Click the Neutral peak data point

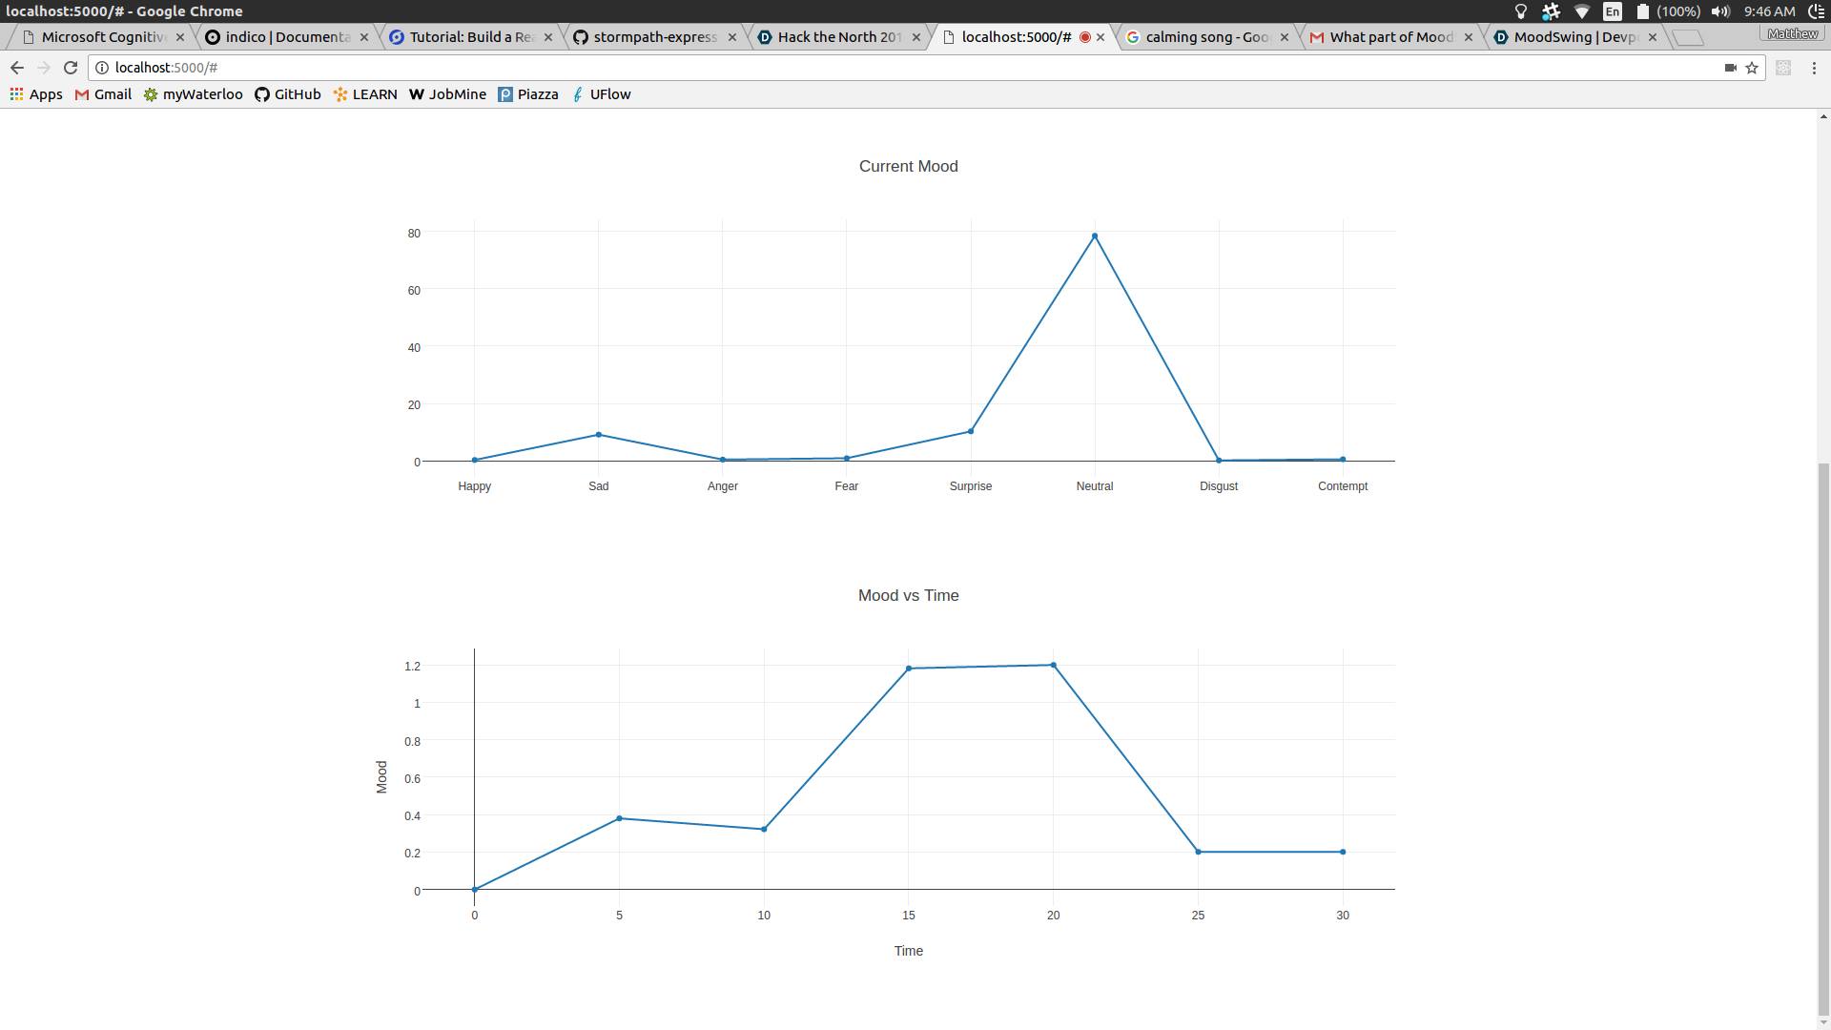click(1095, 237)
